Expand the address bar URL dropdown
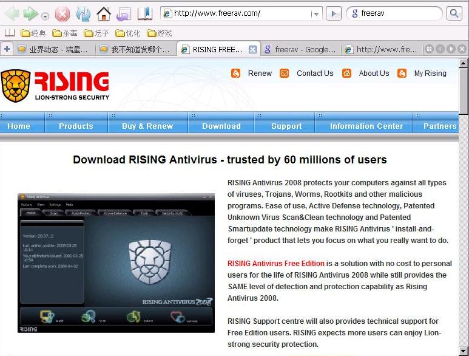 click(x=315, y=14)
